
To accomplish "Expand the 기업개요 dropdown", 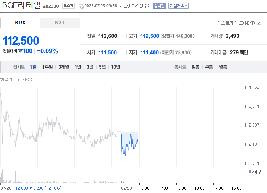I will pyautogui.click(x=178, y=6).
